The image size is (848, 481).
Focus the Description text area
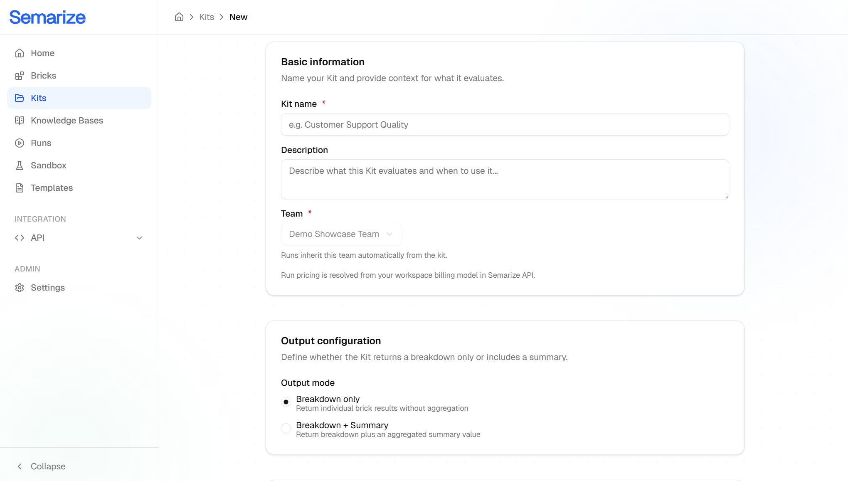(x=505, y=179)
